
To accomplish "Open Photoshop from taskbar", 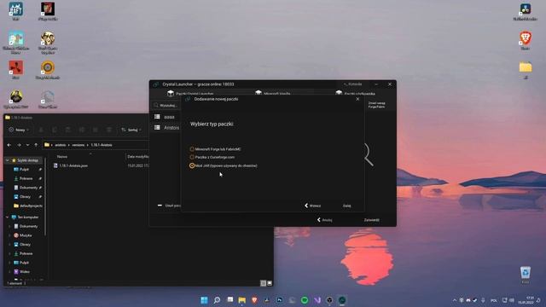I will [x=280, y=300].
